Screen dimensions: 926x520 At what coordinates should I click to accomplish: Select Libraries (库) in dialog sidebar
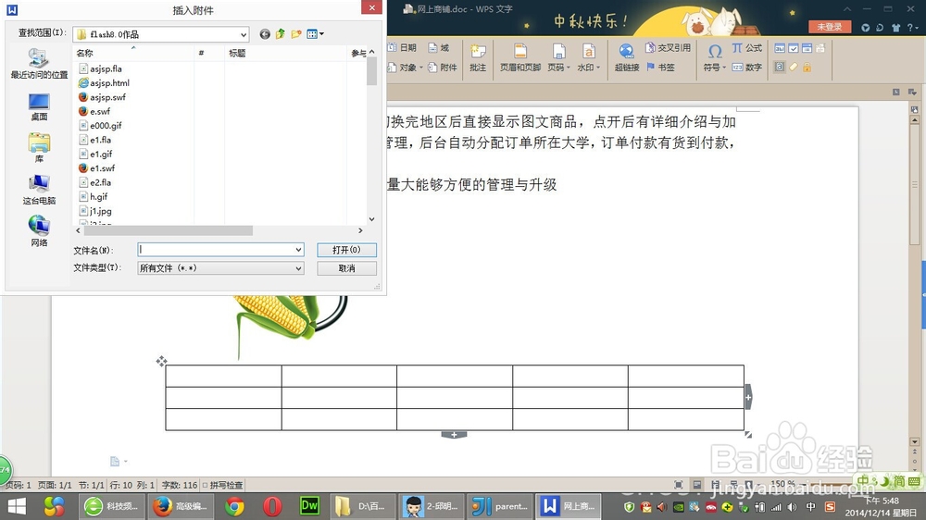(39, 148)
